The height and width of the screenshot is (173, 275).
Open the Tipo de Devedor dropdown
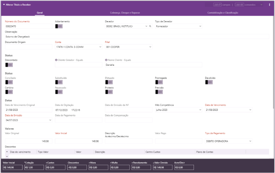tap(200, 26)
